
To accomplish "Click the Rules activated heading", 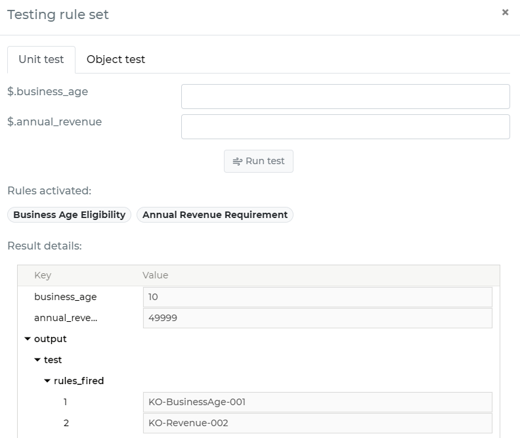I will point(49,190).
